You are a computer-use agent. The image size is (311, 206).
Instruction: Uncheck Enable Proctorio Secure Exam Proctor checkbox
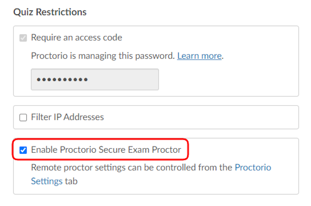[23, 150]
